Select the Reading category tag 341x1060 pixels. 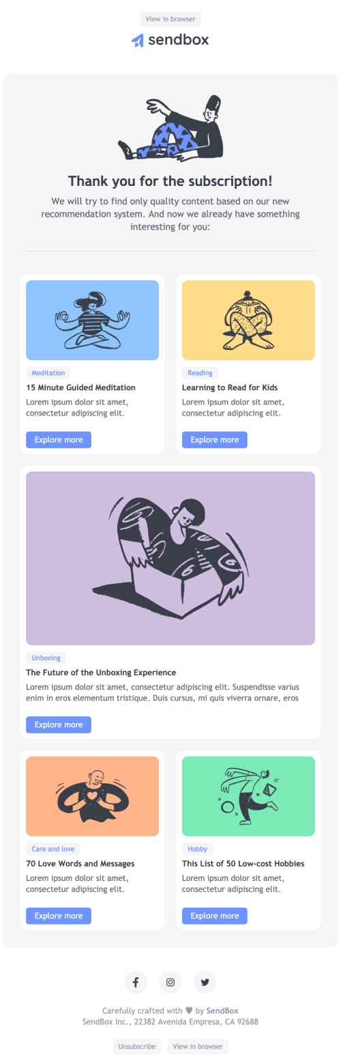(200, 372)
